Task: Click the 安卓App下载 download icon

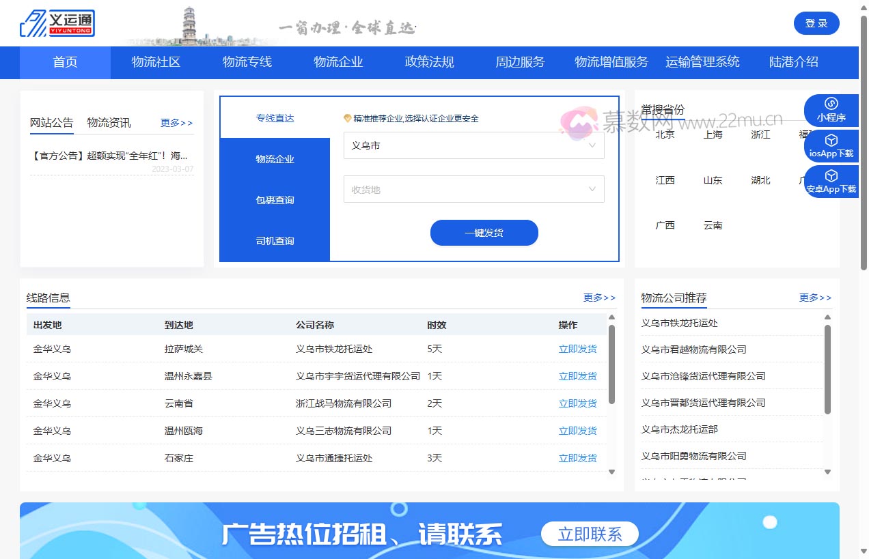Action: (831, 182)
